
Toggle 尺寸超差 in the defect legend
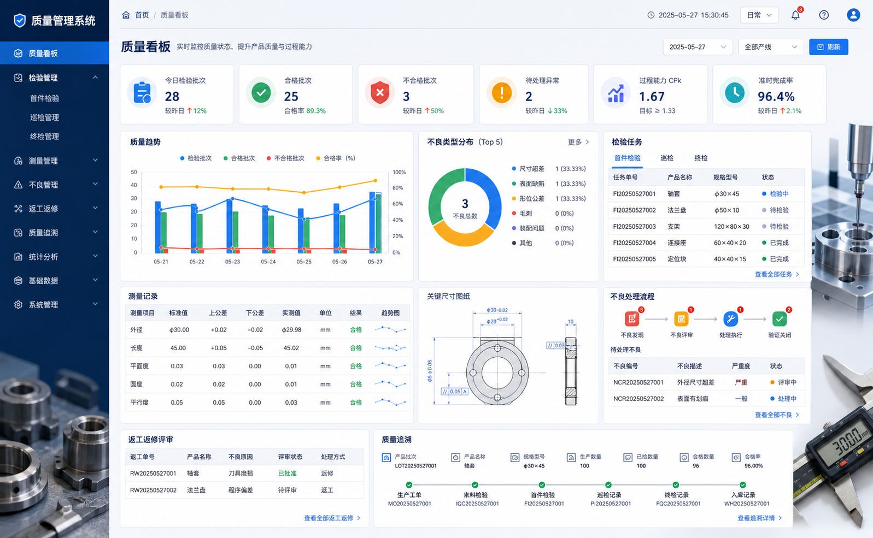pyautogui.click(x=528, y=169)
